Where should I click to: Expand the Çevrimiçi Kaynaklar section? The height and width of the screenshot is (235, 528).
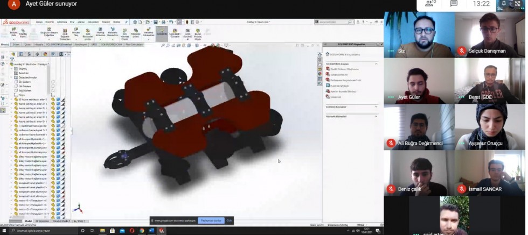376,106
